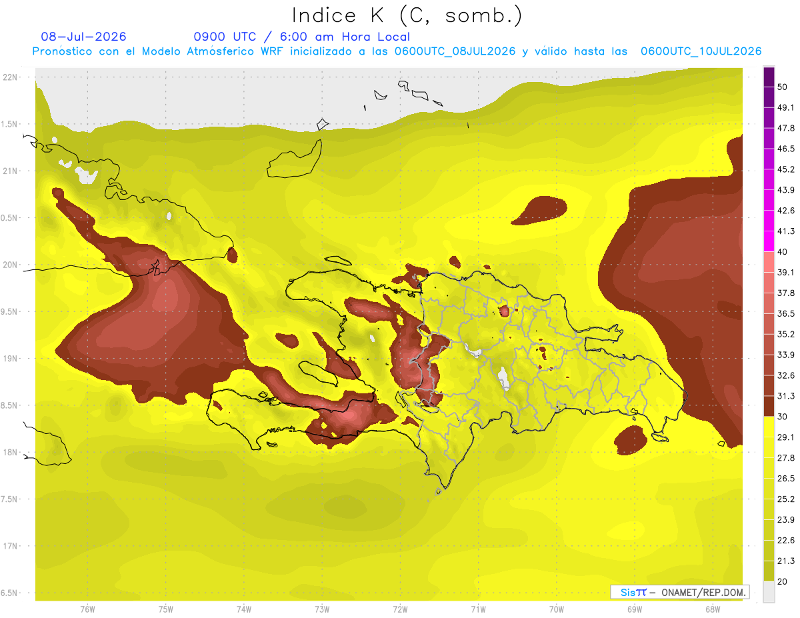Viewport: 800px width, 618px height.
Task: Click the "20N" latitude axis label
Action: tap(10, 265)
